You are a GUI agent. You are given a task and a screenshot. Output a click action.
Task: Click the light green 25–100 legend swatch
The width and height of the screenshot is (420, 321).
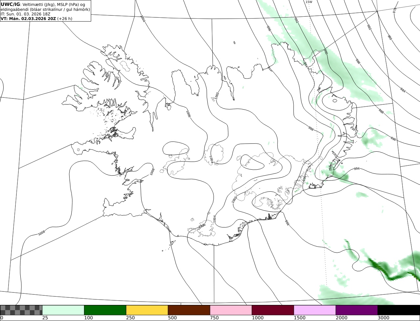tap(63, 310)
